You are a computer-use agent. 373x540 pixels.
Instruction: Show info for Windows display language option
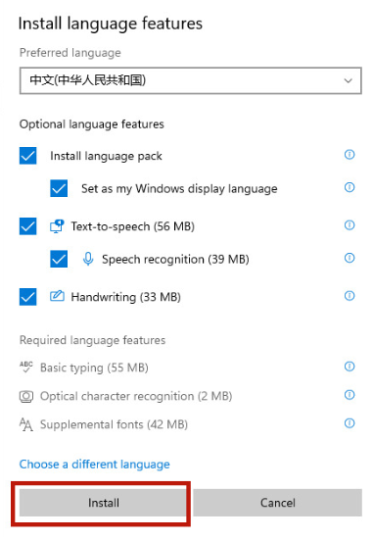350,187
